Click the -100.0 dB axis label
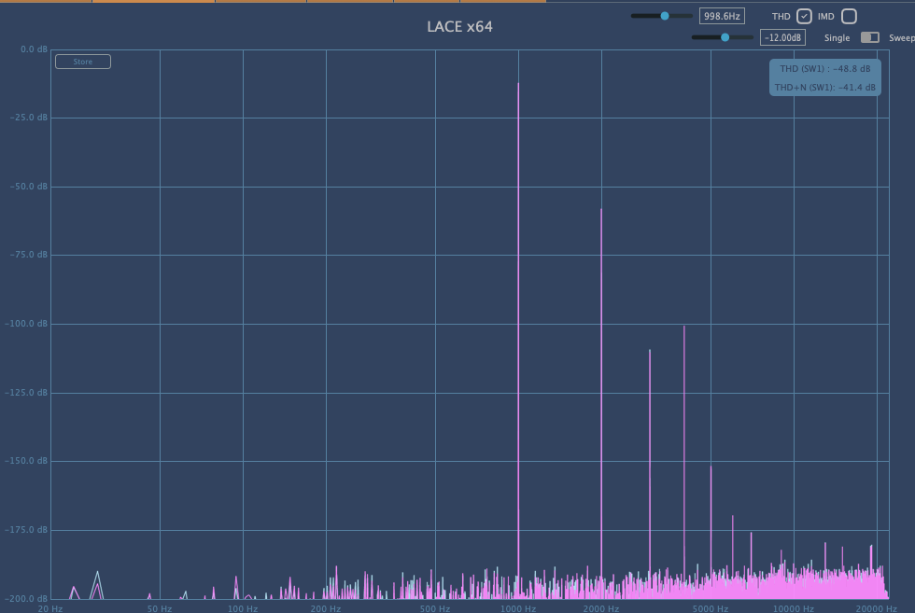Viewport: 915px width, 613px height. click(26, 324)
